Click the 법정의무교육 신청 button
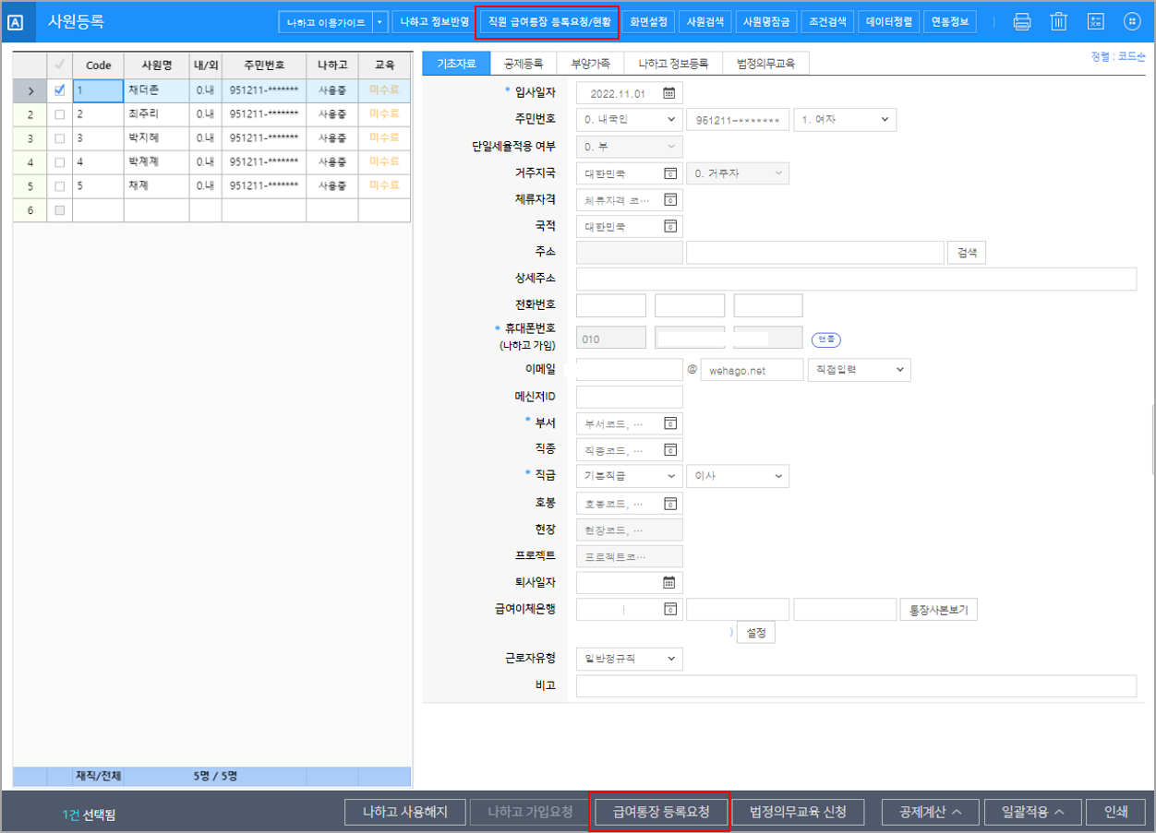This screenshot has height=833, width=1156. click(x=800, y=812)
